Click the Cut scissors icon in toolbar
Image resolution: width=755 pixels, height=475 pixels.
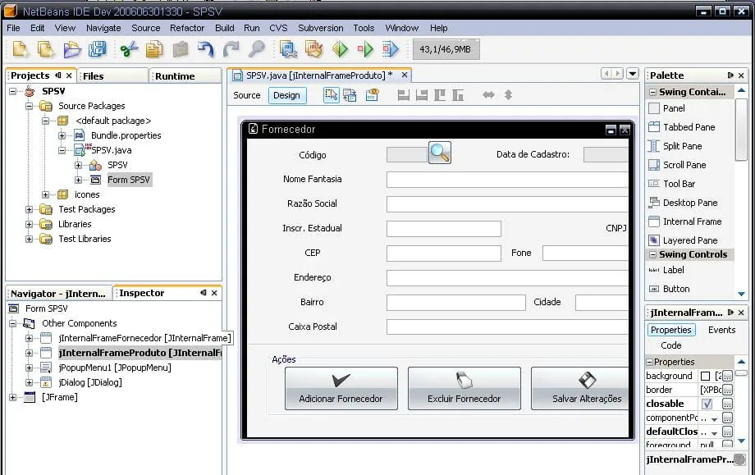[129, 49]
